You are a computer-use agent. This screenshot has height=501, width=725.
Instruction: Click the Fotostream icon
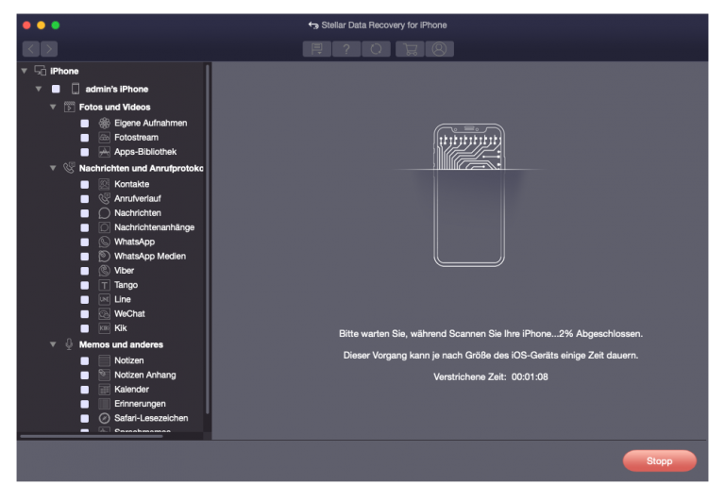tap(105, 137)
